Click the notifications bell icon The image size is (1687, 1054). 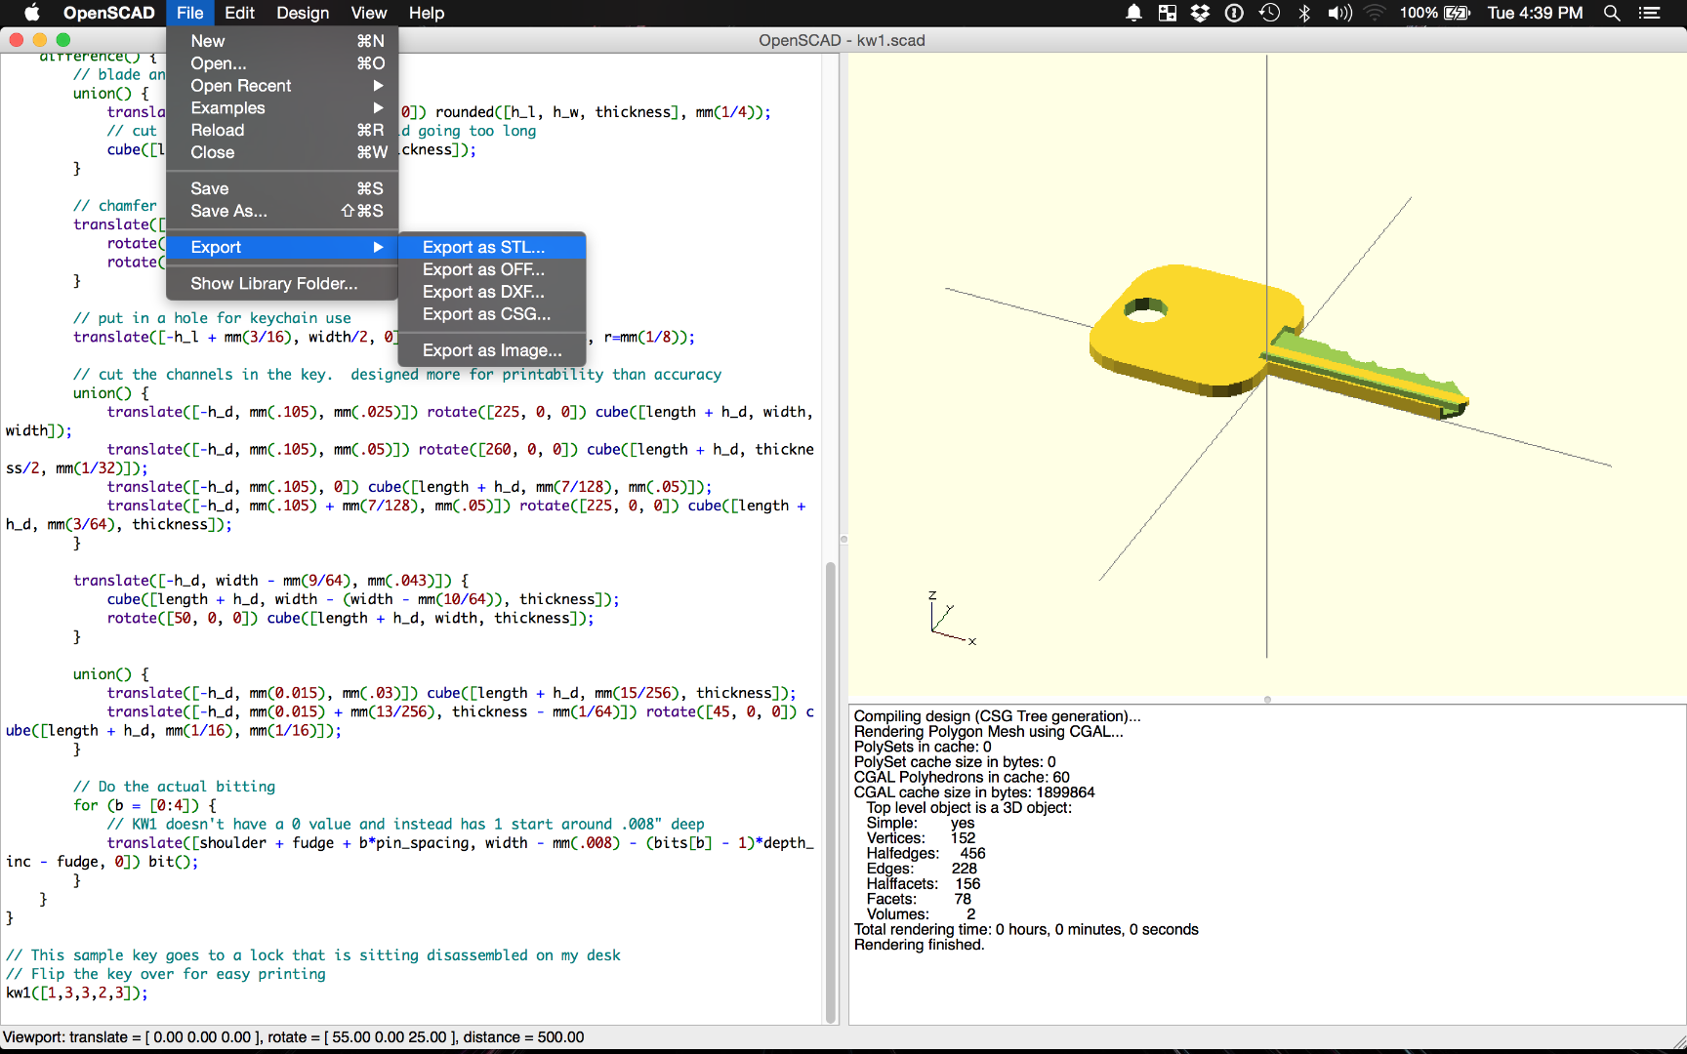pyautogui.click(x=1133, y=13)
